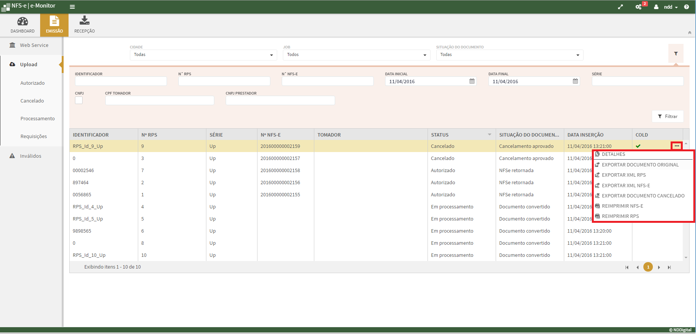
Task: Toggle fullscreen with the expand arrows icon
Action: (x=620, y=7)
